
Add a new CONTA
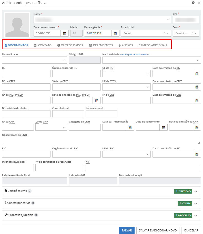185,203
